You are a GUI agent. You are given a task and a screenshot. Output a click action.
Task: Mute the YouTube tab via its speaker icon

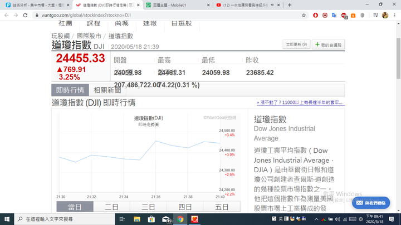click(x=272, y=5)
